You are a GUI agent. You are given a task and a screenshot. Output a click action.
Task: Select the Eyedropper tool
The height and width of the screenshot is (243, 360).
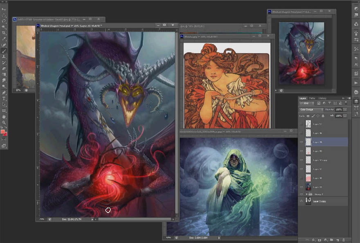tap(4, 39)
